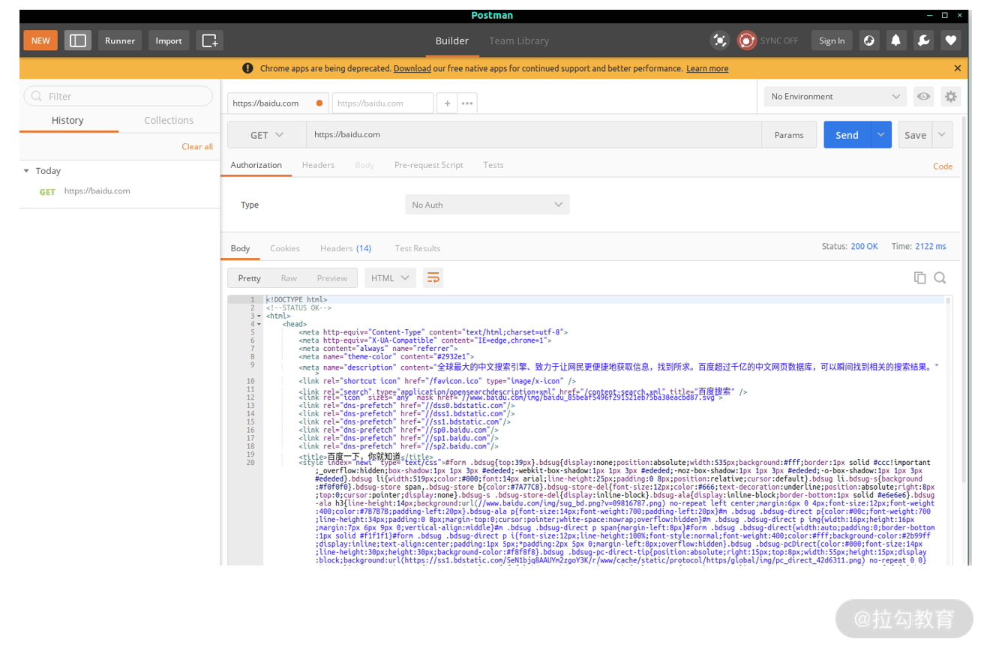
Task: Click the request URL input field
Action: (x=534, y=135)
